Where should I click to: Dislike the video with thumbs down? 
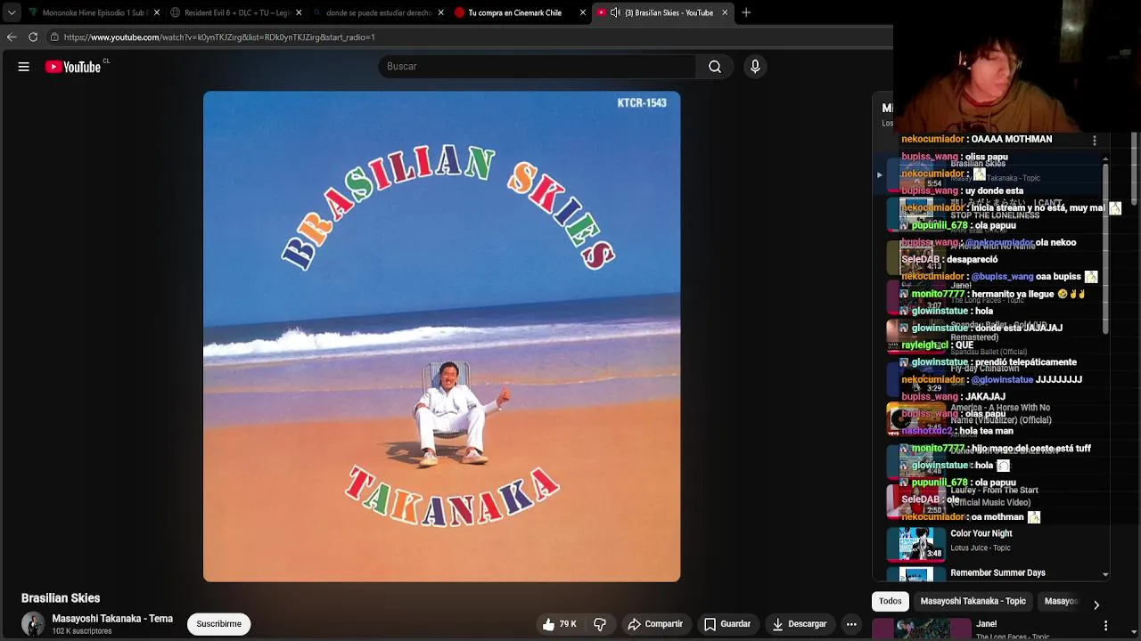[x=600, y=624]
